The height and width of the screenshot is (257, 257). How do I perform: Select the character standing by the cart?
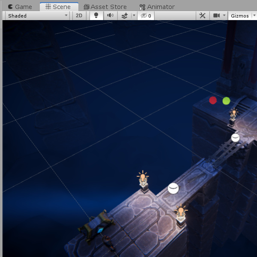109,243
